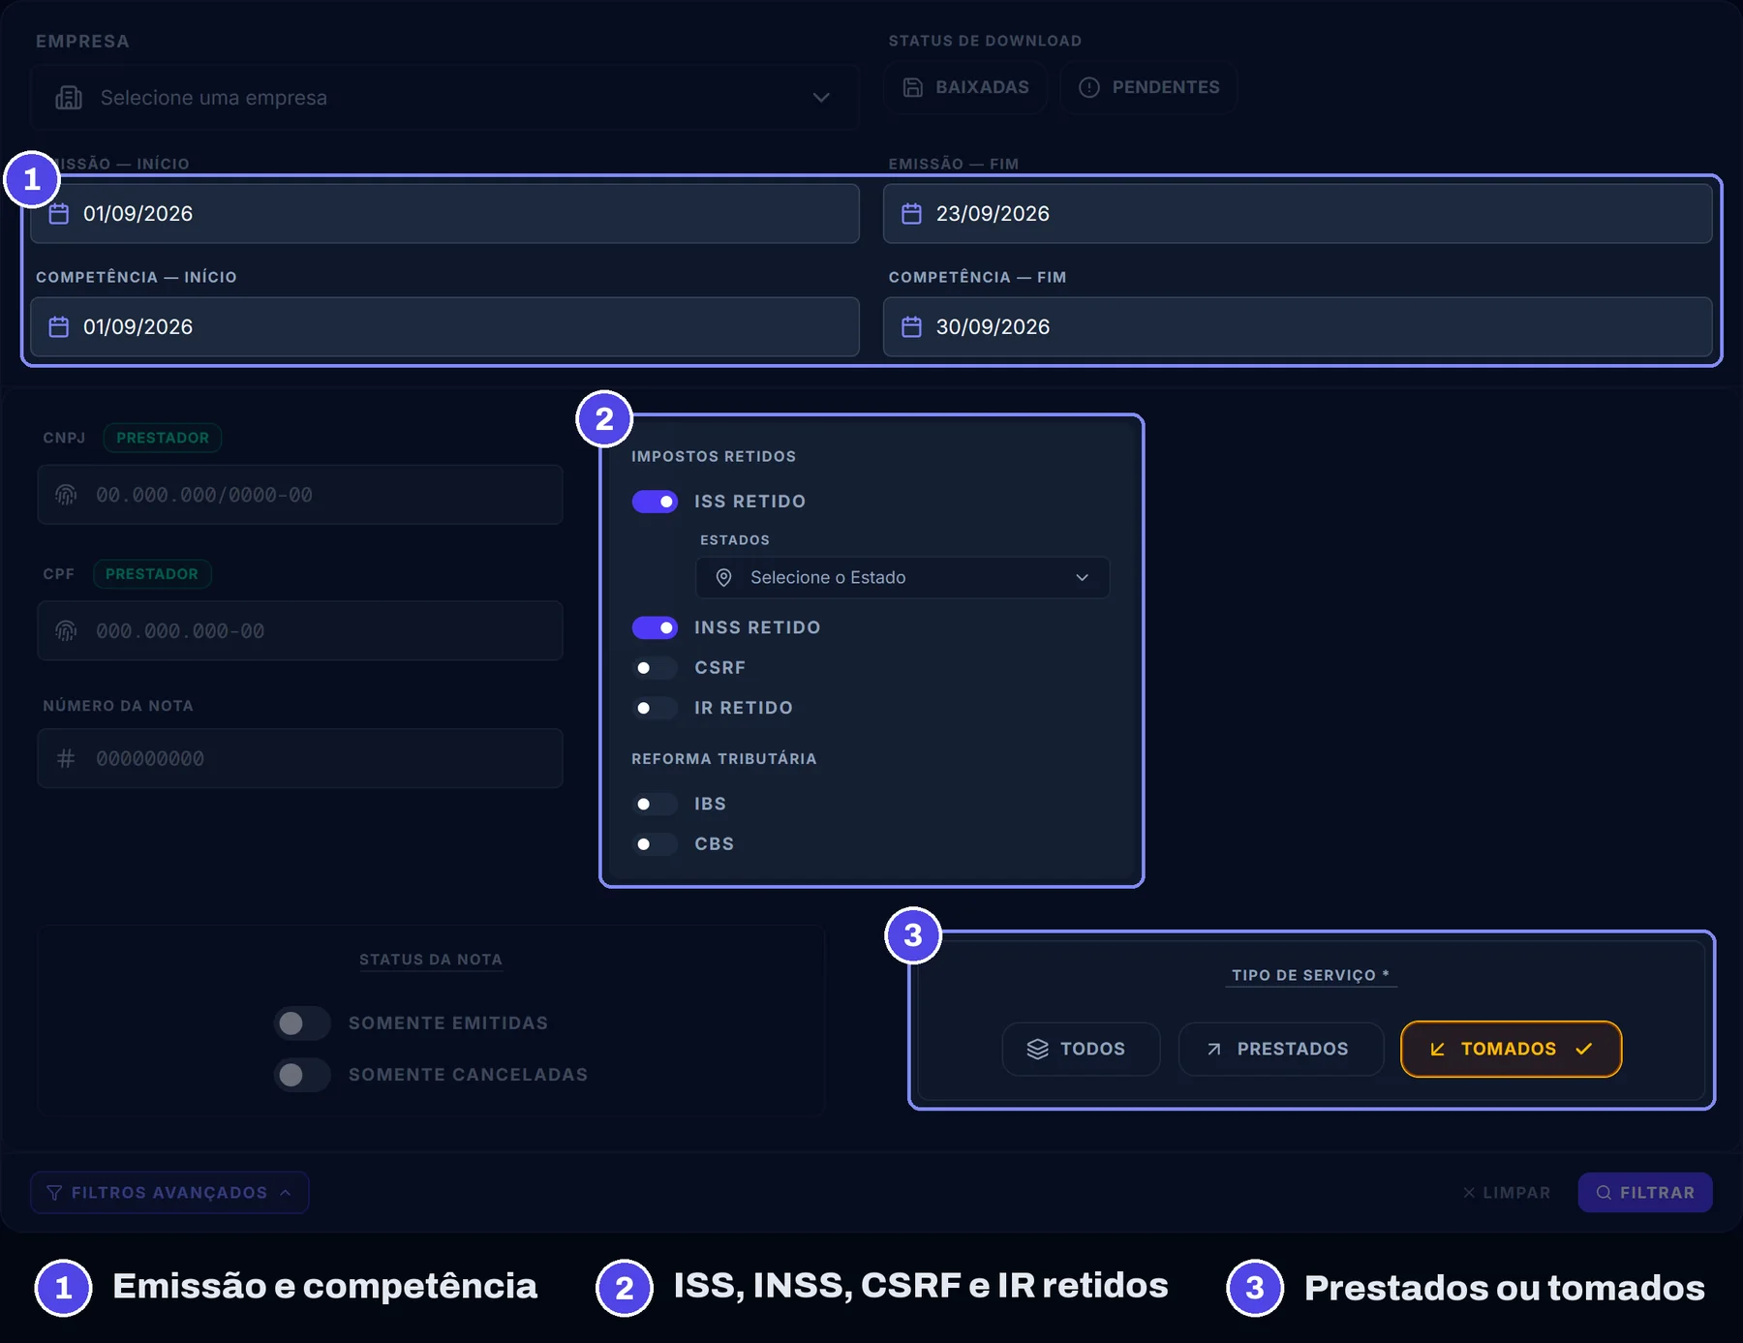This screenshot has width=1743, height=1343.
Task: Edit the Competência início date field
Action: coord(444,327)
